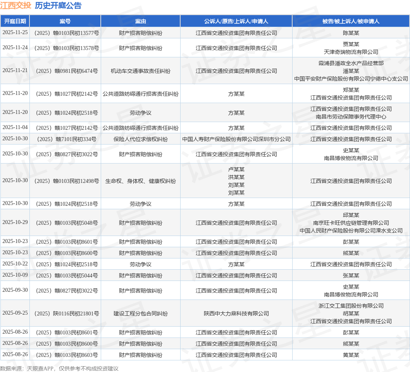
Task: Select 天津奇瑞物流有限公司 defendant text
Action: [351, 52]
